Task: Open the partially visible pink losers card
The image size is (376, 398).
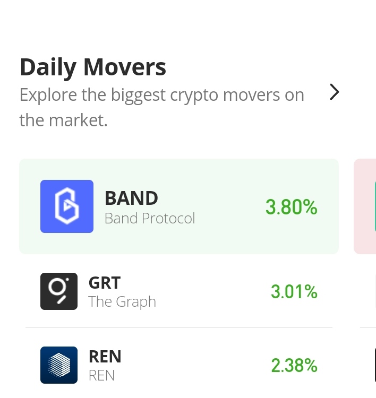Action: coord(365,206)
